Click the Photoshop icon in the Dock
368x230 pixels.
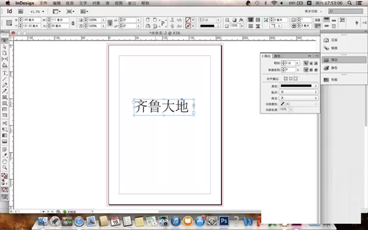[x=224, y=221]
